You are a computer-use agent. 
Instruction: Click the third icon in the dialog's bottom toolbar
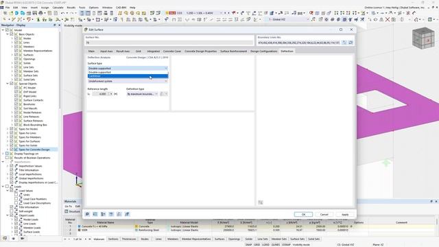(x=104, y=214)
